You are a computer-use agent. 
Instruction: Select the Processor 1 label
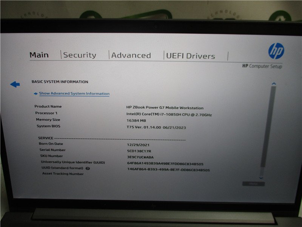46,113
